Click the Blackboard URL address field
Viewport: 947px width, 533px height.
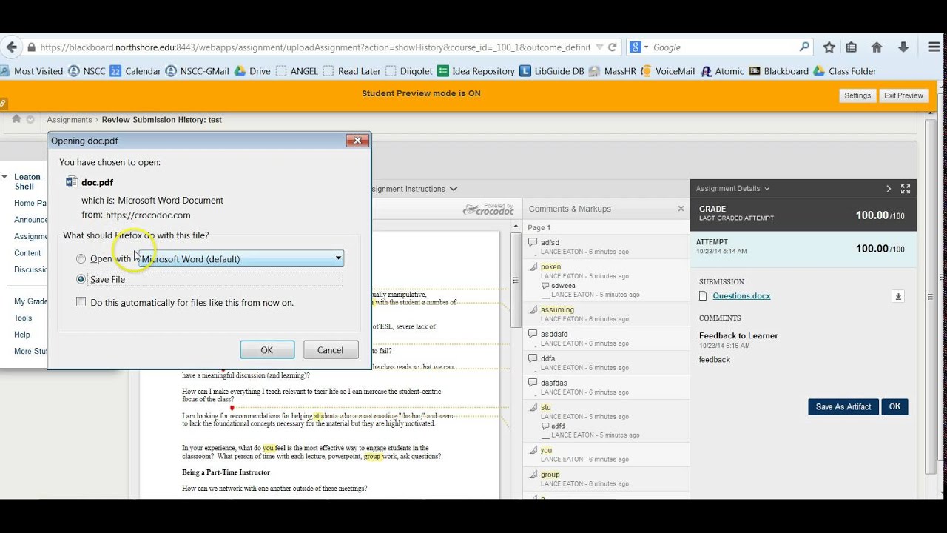pyautogui.click(x=315, y=47)
